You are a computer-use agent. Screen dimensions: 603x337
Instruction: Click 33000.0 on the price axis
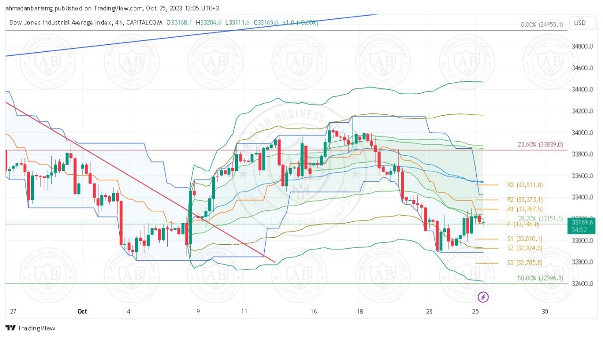[582, 241]
